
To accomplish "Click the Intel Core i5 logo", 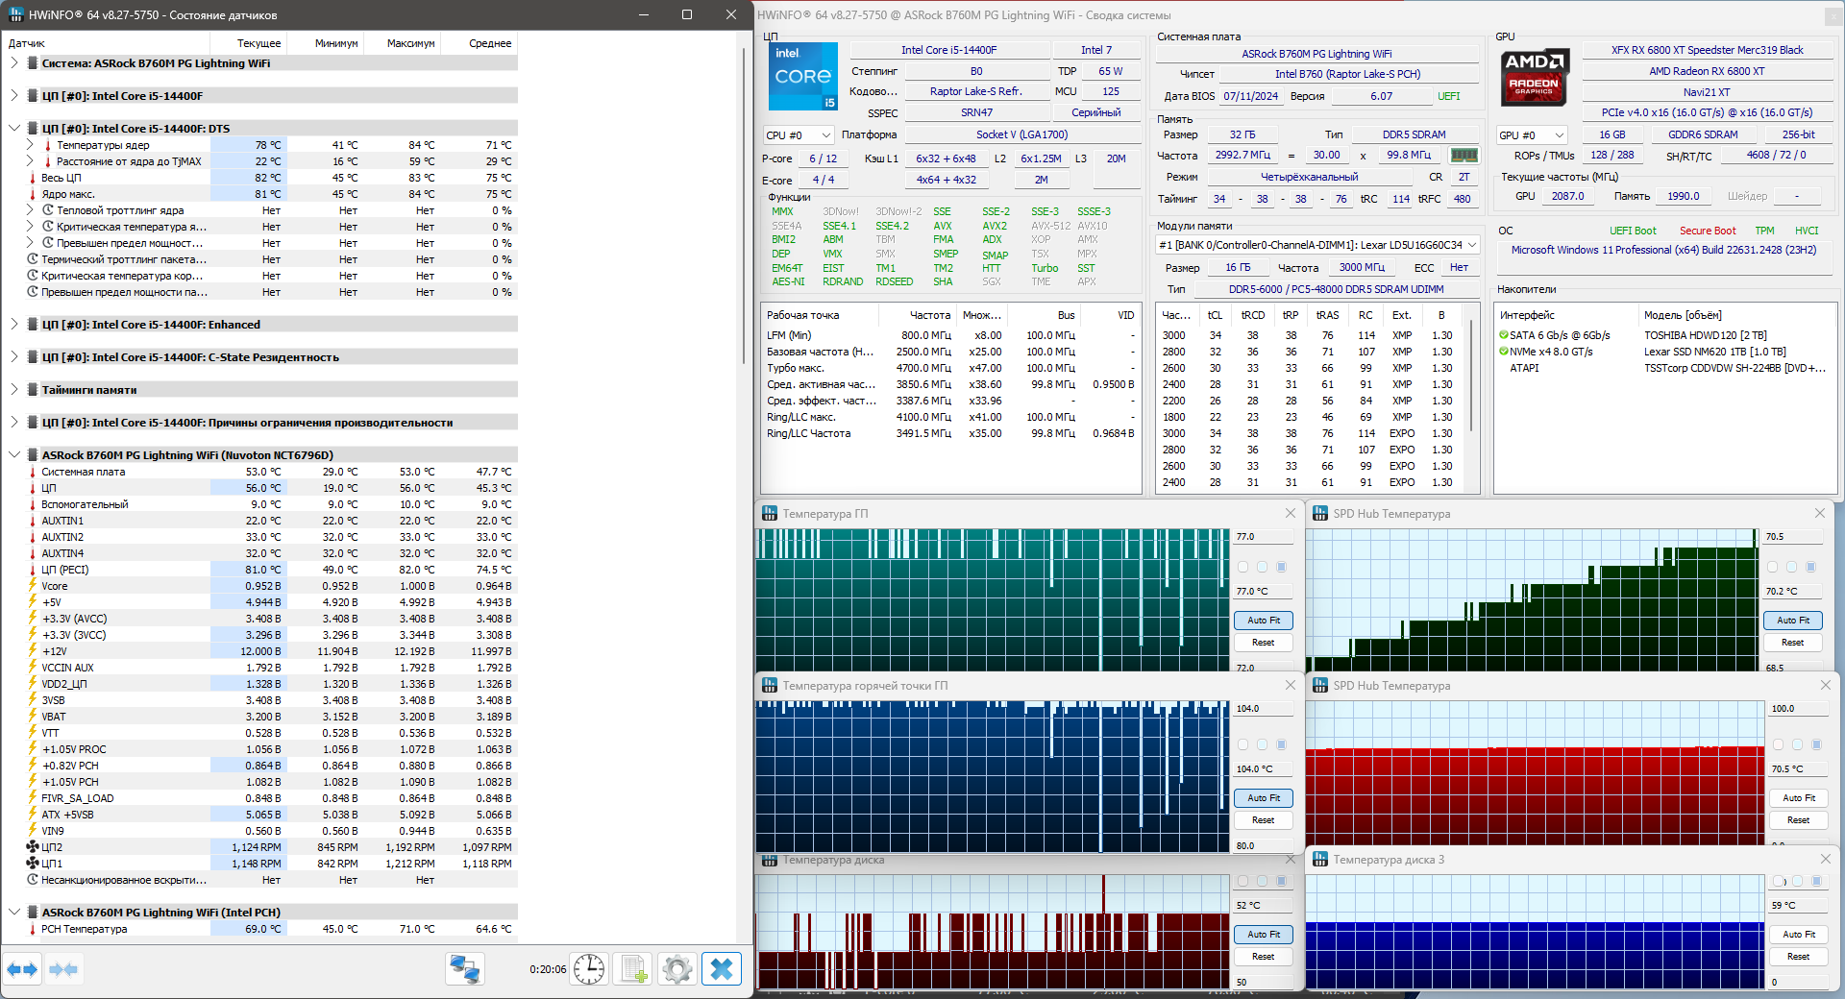I will click(x=803, y=77).
